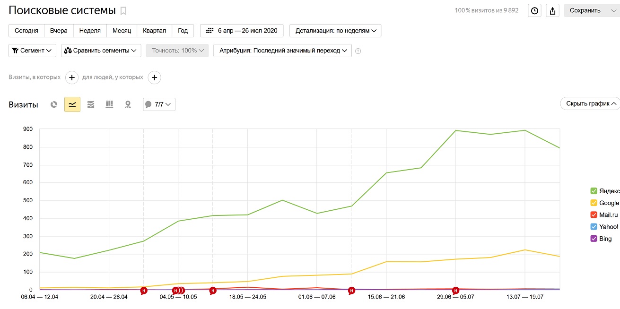Hide the Mail.ru series in legend

pos(594,215)
